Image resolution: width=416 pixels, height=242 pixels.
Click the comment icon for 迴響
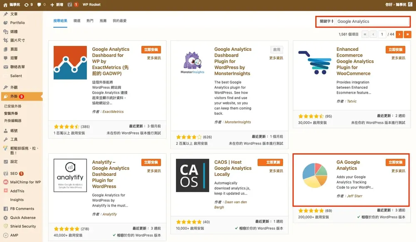[5, 58]
